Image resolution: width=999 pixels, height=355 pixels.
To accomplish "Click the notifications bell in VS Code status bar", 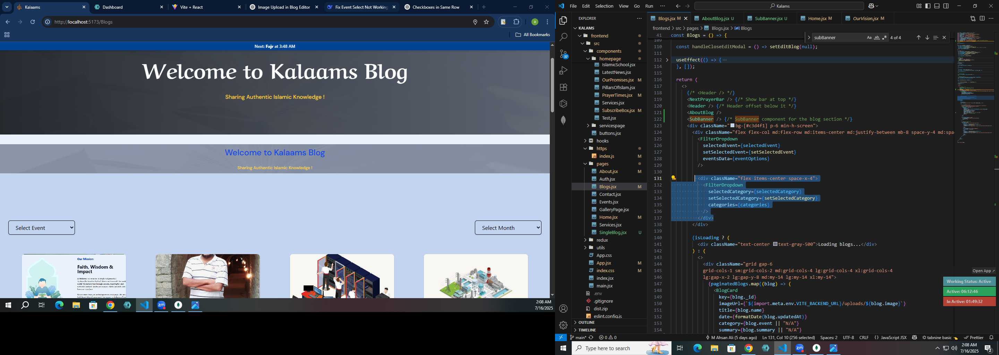I will (x=991, y=338).
